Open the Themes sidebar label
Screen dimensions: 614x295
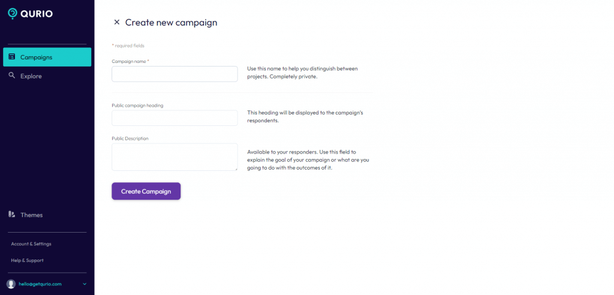pos(31,215)
